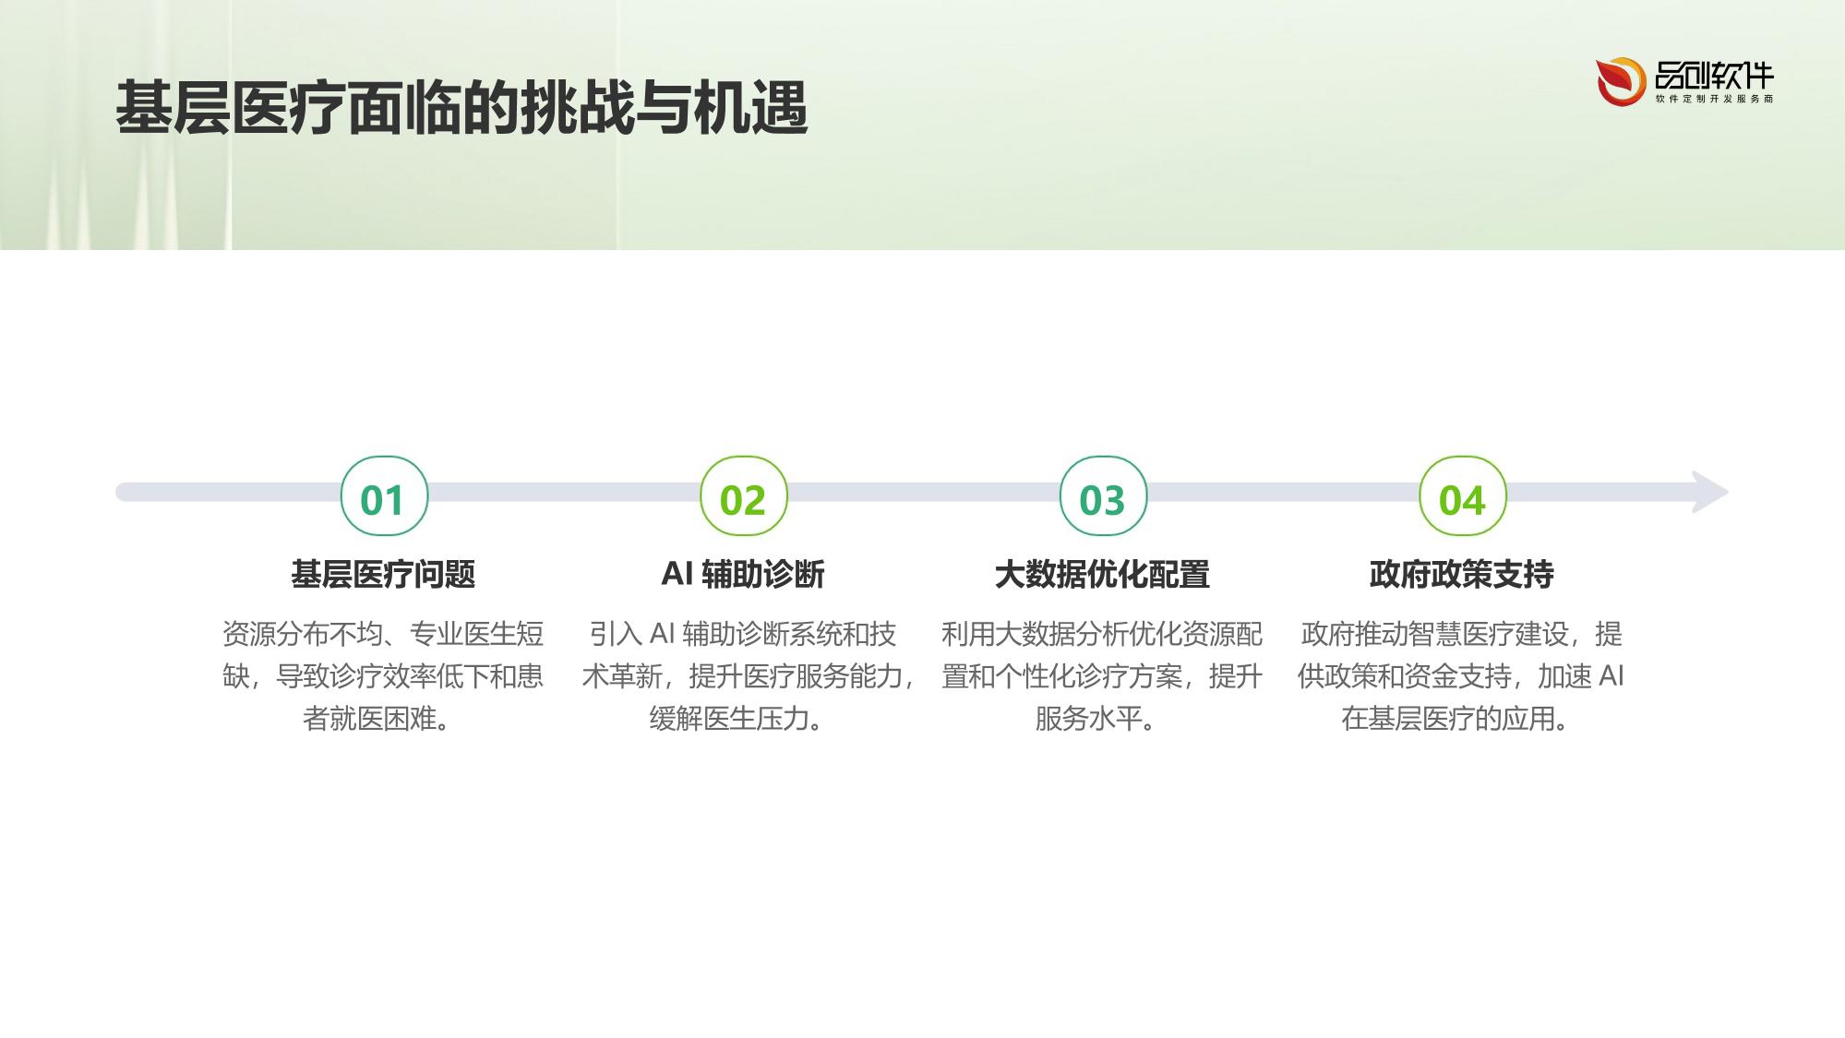Click the paragraph starting 政府推动智慧医疗建设
1845x1038 pixels.
1461,676
